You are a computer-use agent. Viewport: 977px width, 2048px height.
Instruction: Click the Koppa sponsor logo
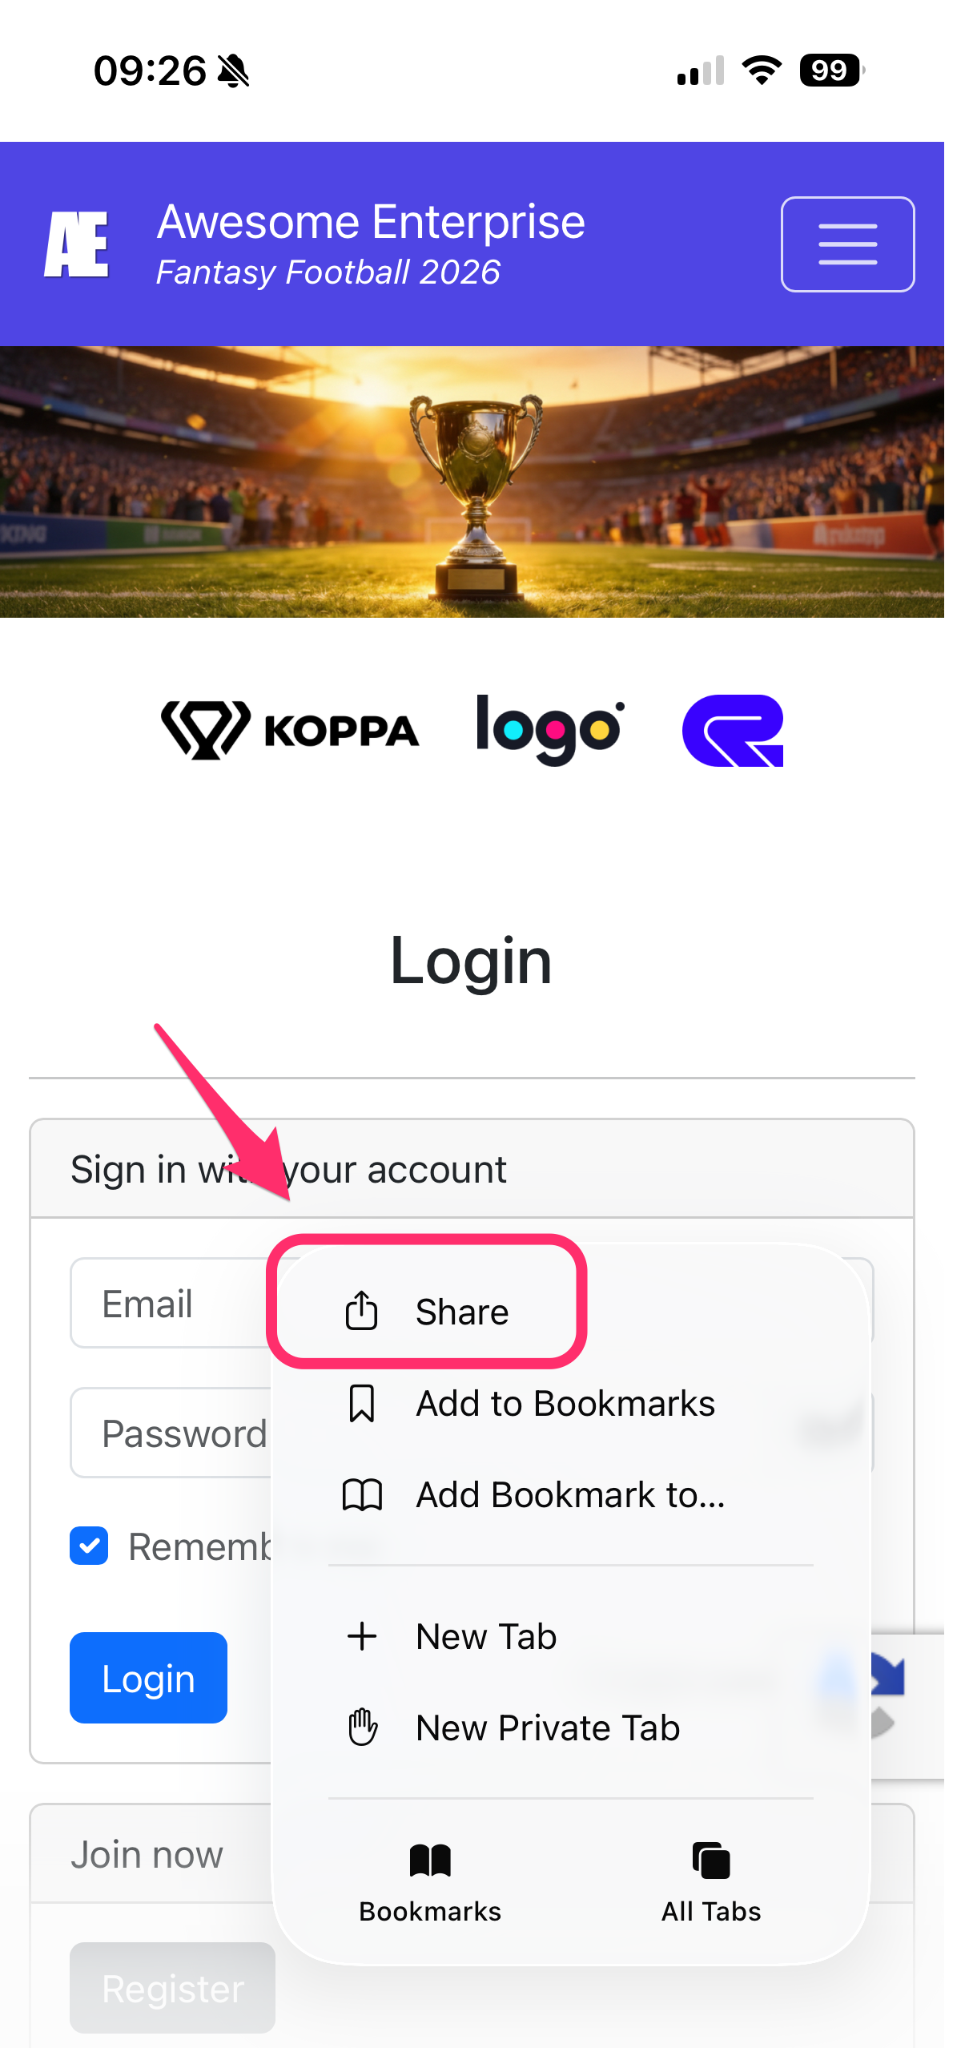[x=290, y=730]
